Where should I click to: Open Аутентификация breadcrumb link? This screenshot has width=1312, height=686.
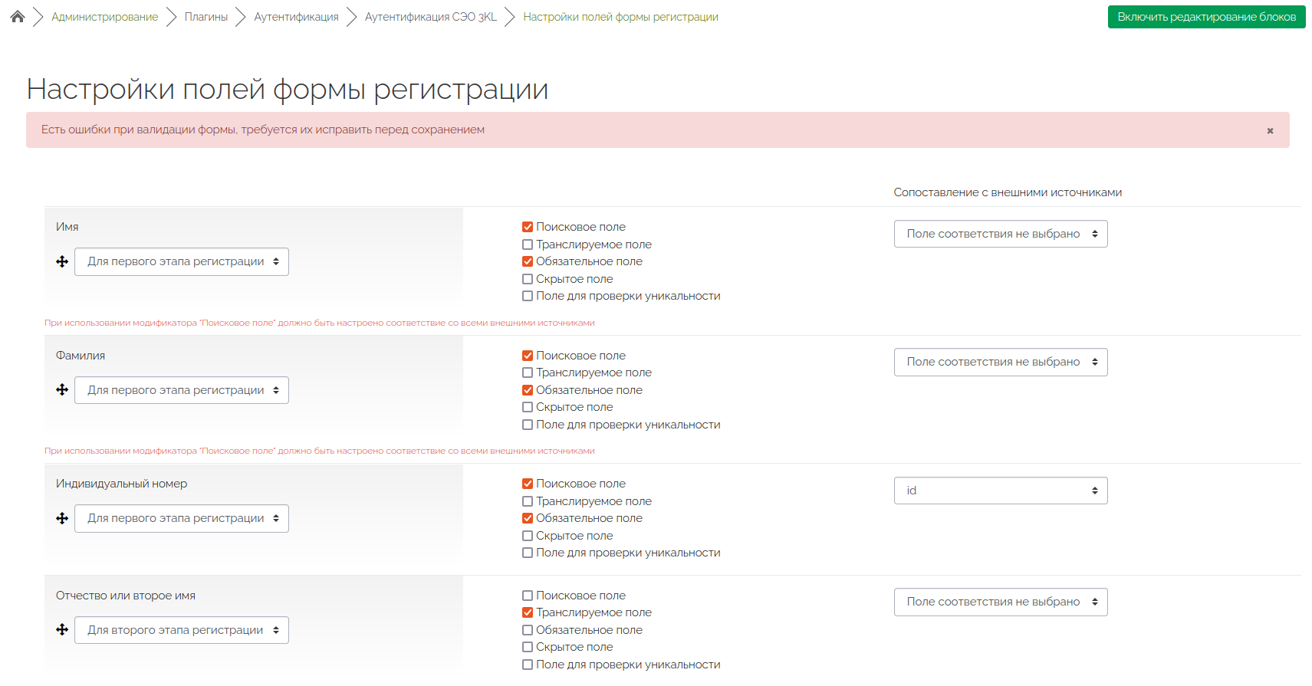(296, 17)
